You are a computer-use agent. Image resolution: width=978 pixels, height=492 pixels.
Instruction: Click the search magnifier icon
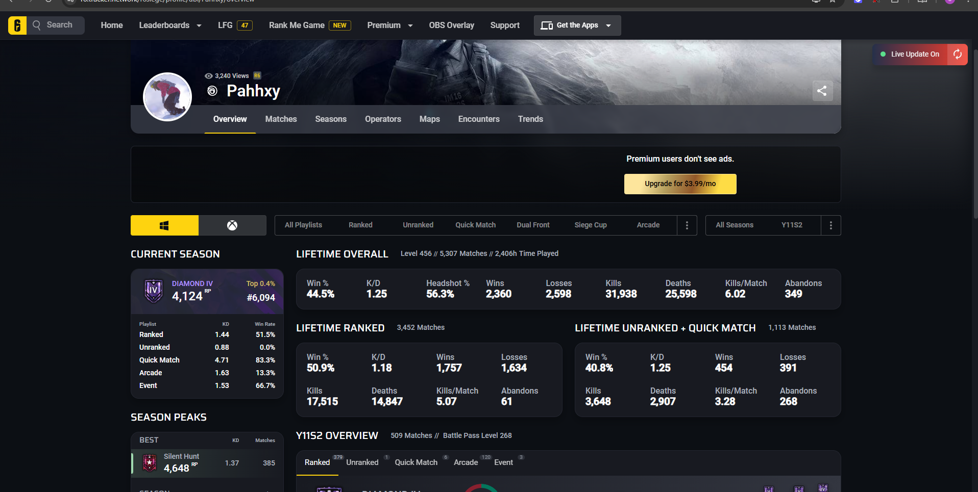coord(37,25)
